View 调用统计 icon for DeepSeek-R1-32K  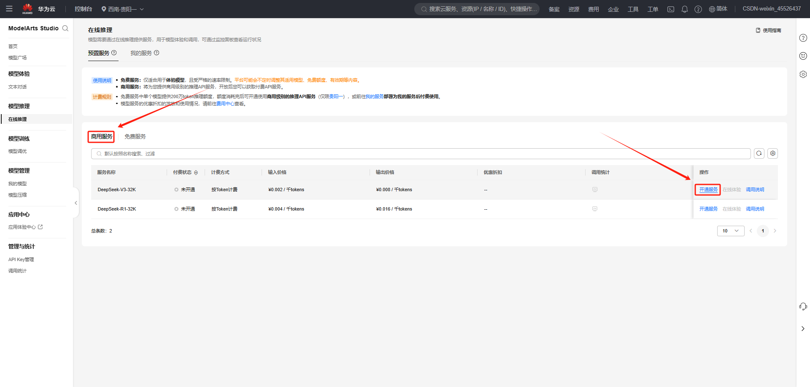[595, 209]
